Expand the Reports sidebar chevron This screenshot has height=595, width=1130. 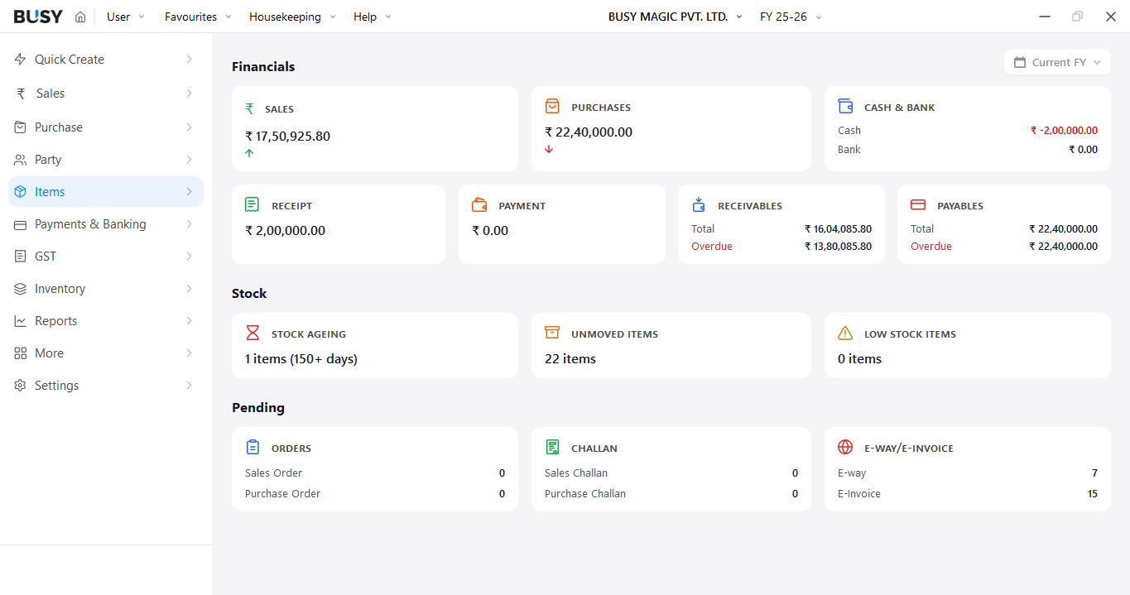(x=189, y=321)
